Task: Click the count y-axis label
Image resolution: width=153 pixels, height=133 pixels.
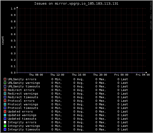Action: [x=3, y=40]
